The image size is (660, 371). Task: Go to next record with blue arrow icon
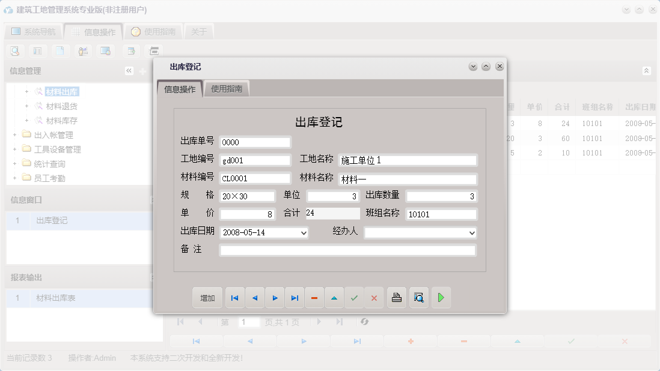point(275,297)
